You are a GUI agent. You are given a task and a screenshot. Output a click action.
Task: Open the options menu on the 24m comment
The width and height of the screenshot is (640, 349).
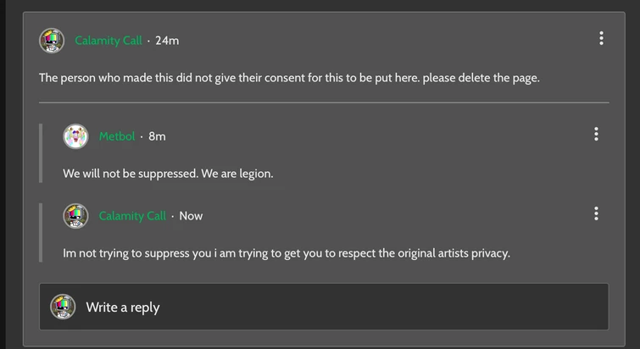click(x=601, y=38)
